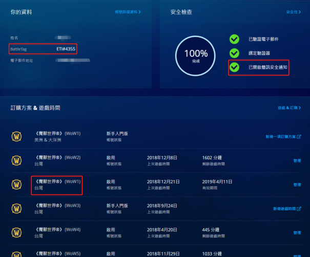Click the 《魔獸世界®》 (WoW4) title
Screen dimensions: 310x257
(58, 229)
